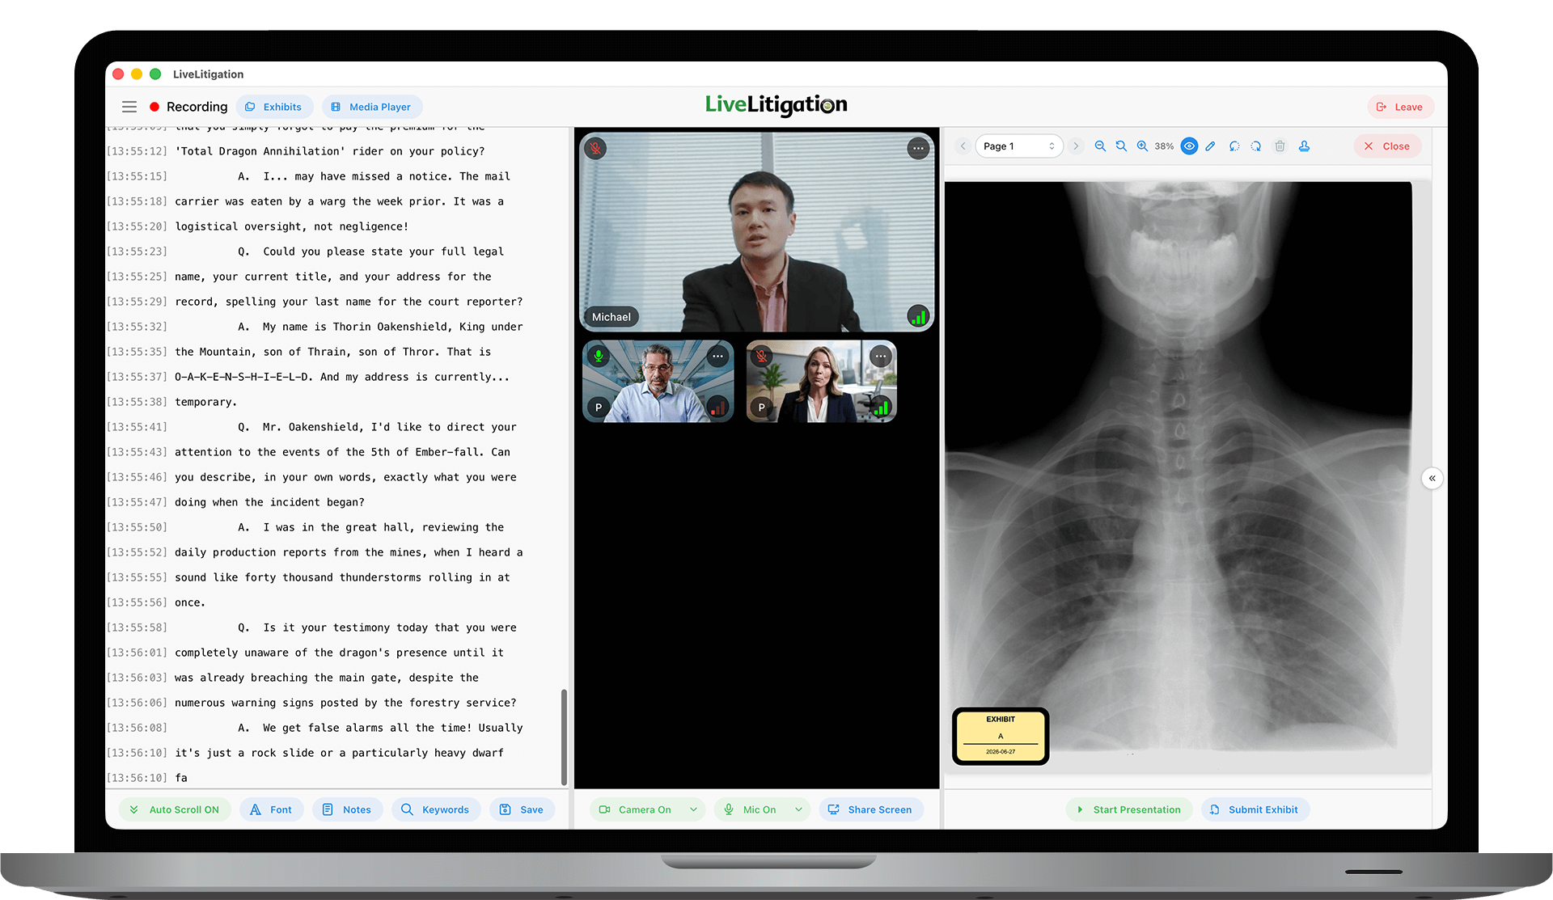Viewport: 1553px width, 900px height.
Task: Click the exhibit stamp icon
Action: click(1304, 146)
